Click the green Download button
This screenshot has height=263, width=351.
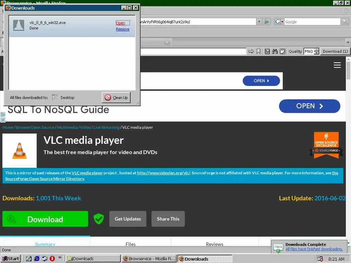point(45,219)
